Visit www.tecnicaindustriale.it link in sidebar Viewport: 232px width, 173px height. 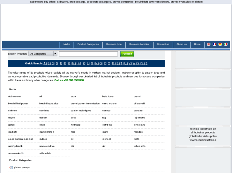click(x=203, y=140)
